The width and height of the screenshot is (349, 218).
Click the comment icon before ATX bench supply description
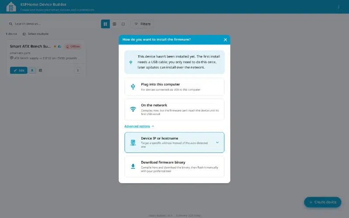(x=12, y=58)
